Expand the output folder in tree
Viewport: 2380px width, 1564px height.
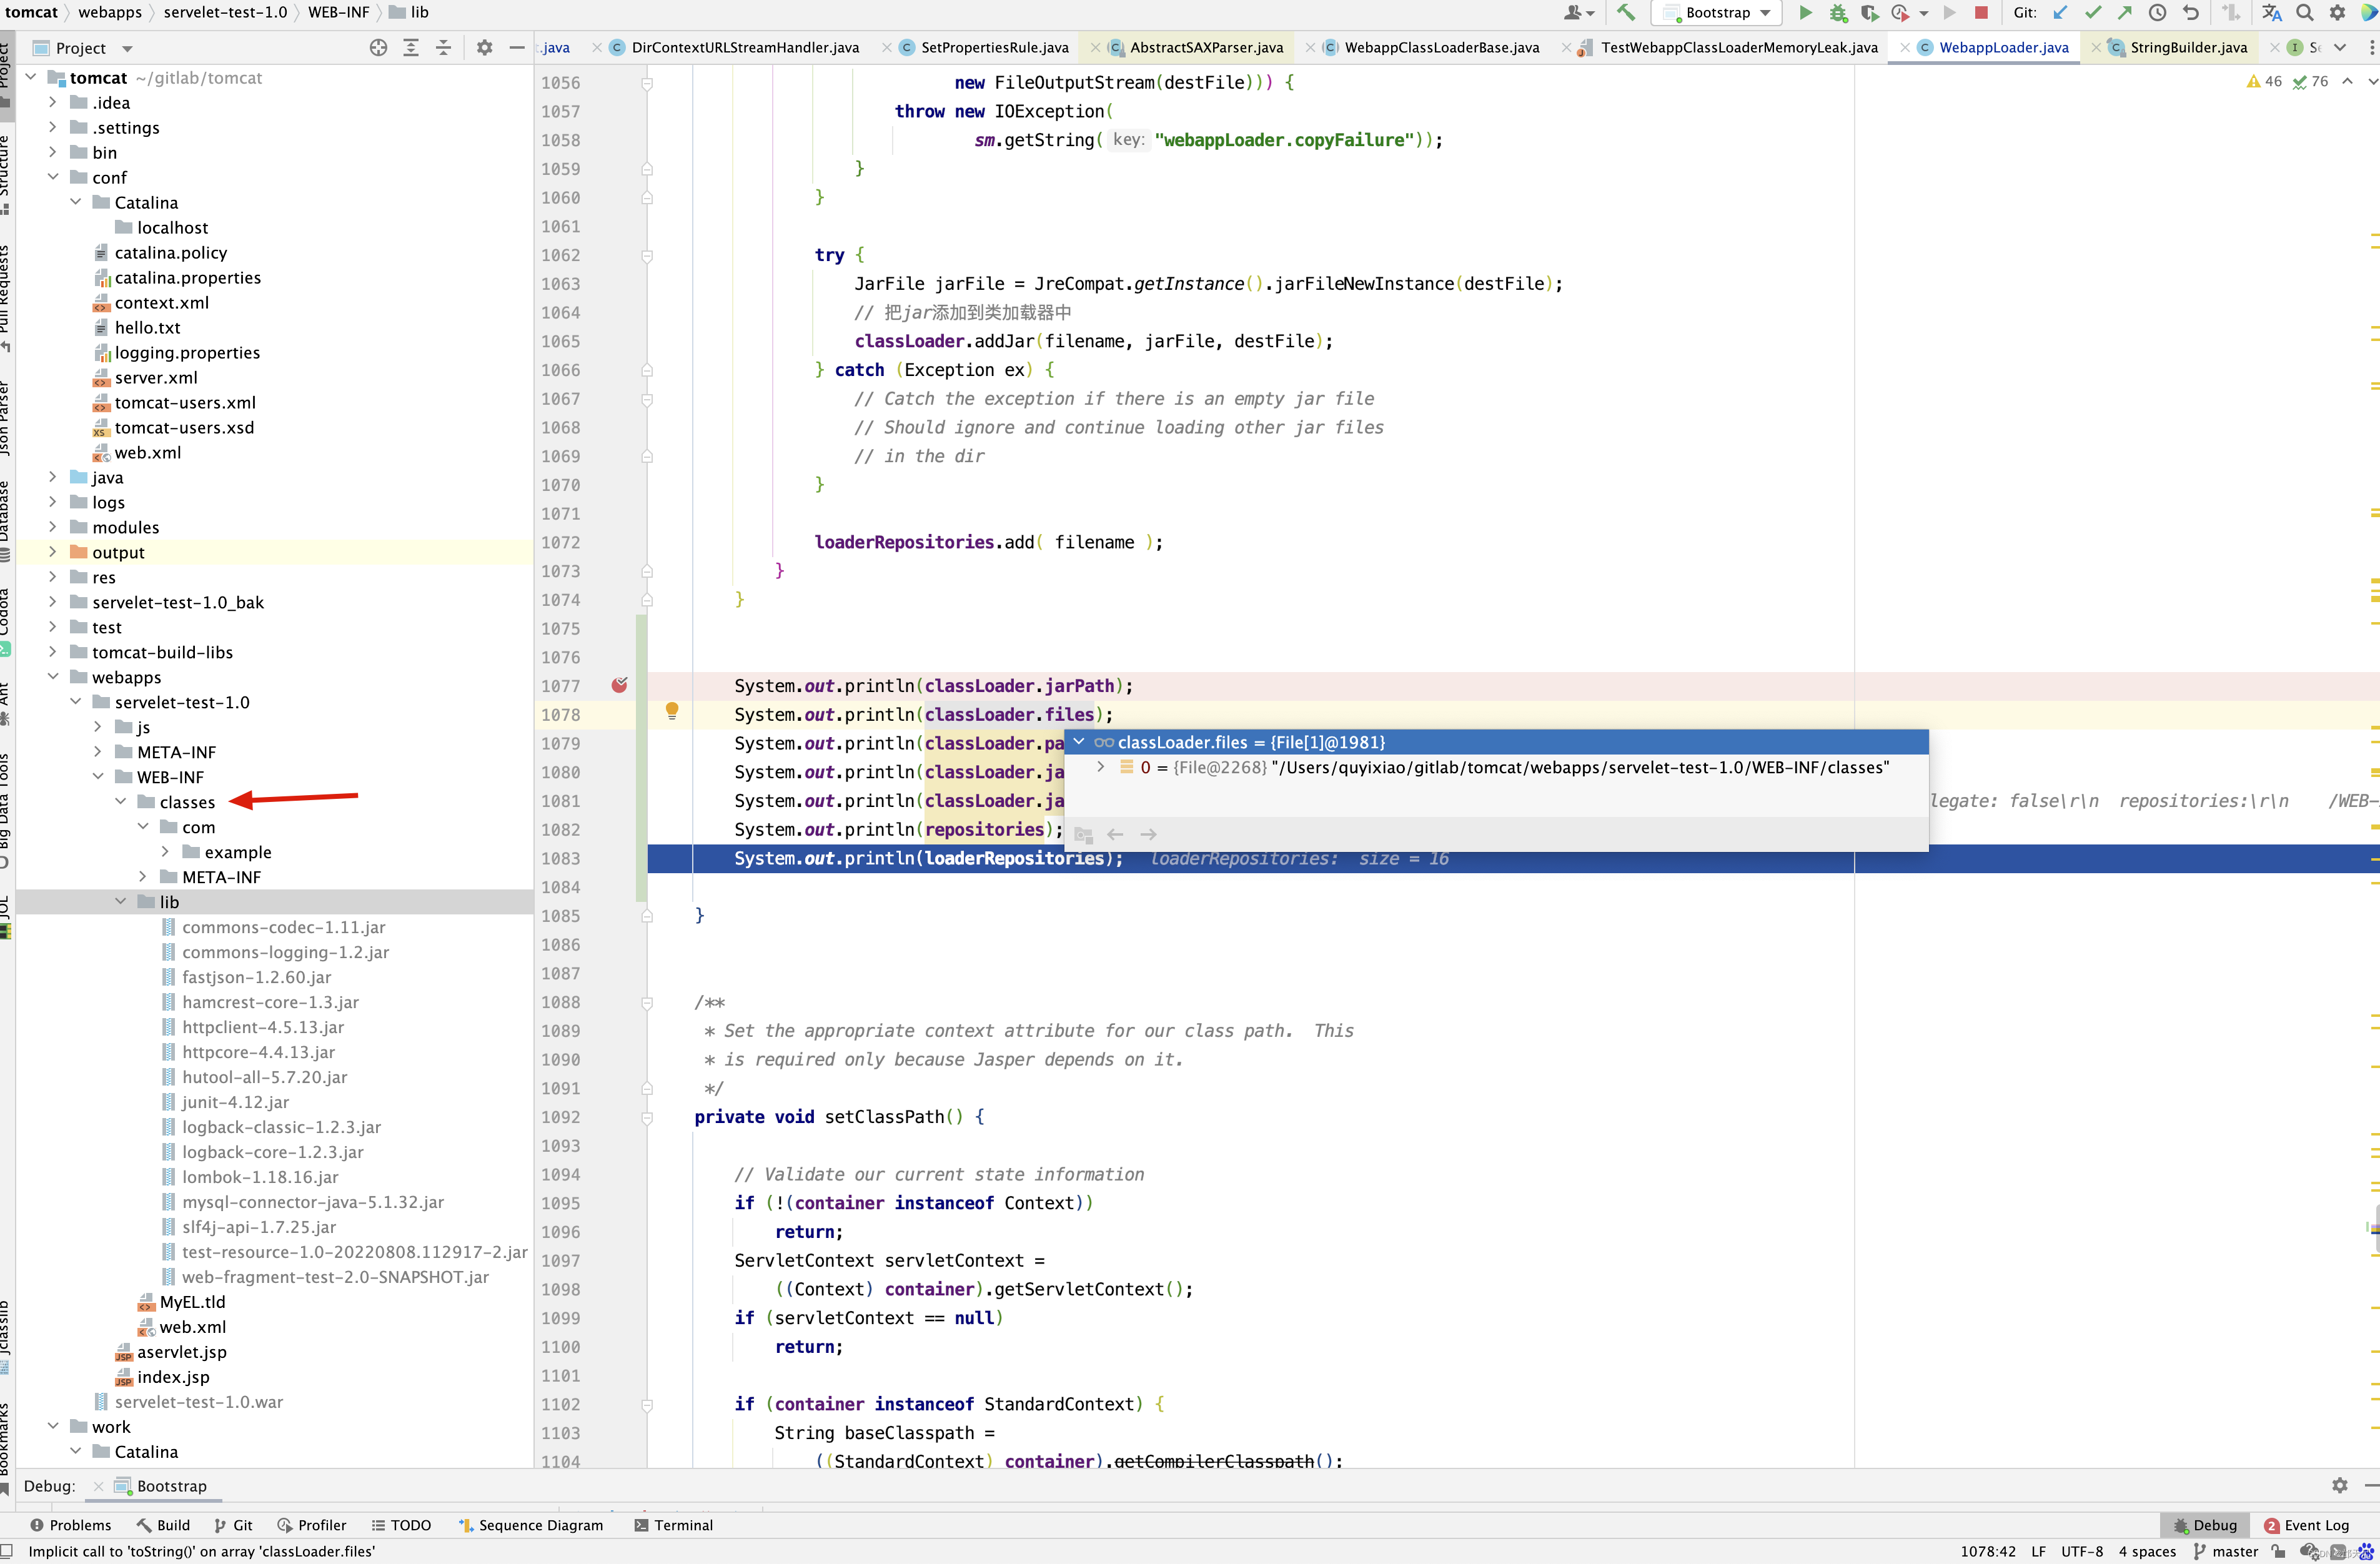[x=53, y=552]
